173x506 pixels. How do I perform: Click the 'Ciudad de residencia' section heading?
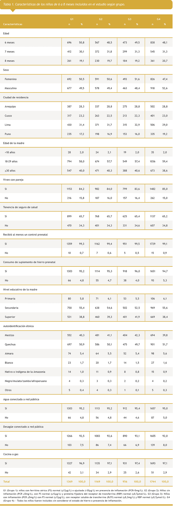[x=16, y=97]
